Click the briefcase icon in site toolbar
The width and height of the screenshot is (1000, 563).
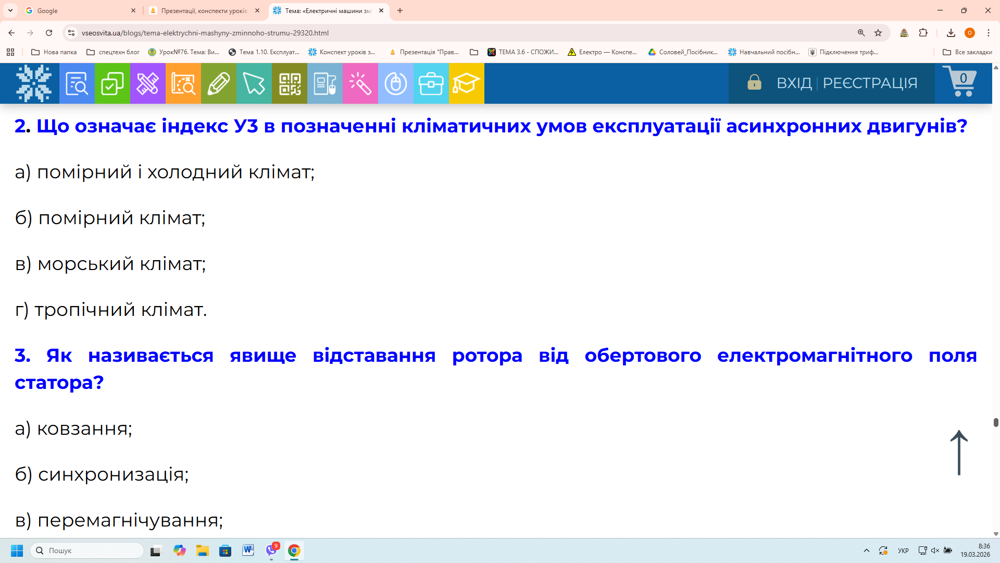(x=431, y=83)
